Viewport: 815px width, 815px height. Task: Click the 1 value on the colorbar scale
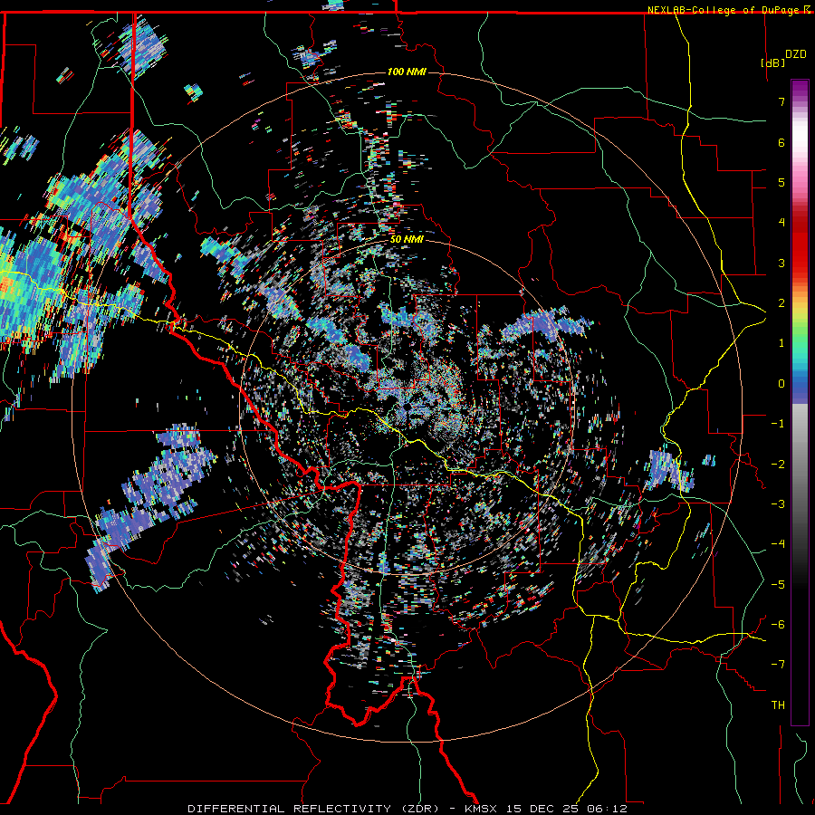[781, 343]
